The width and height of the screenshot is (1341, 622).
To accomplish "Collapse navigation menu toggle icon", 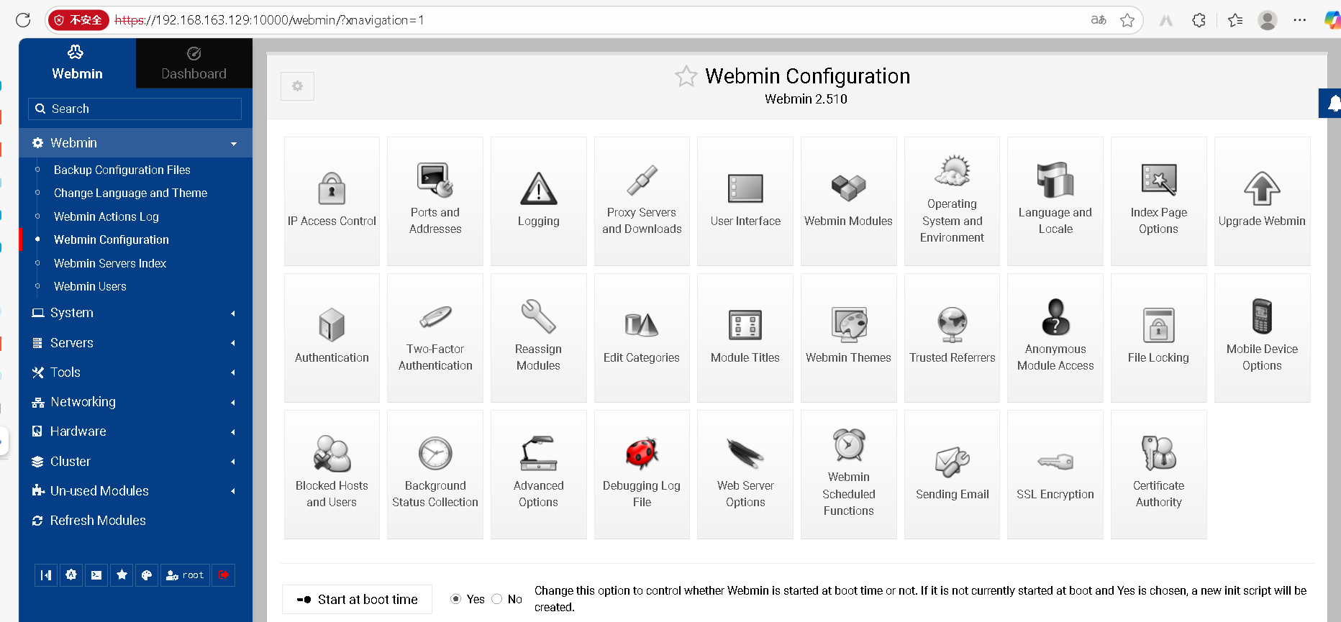I will (x=46, y=575).
